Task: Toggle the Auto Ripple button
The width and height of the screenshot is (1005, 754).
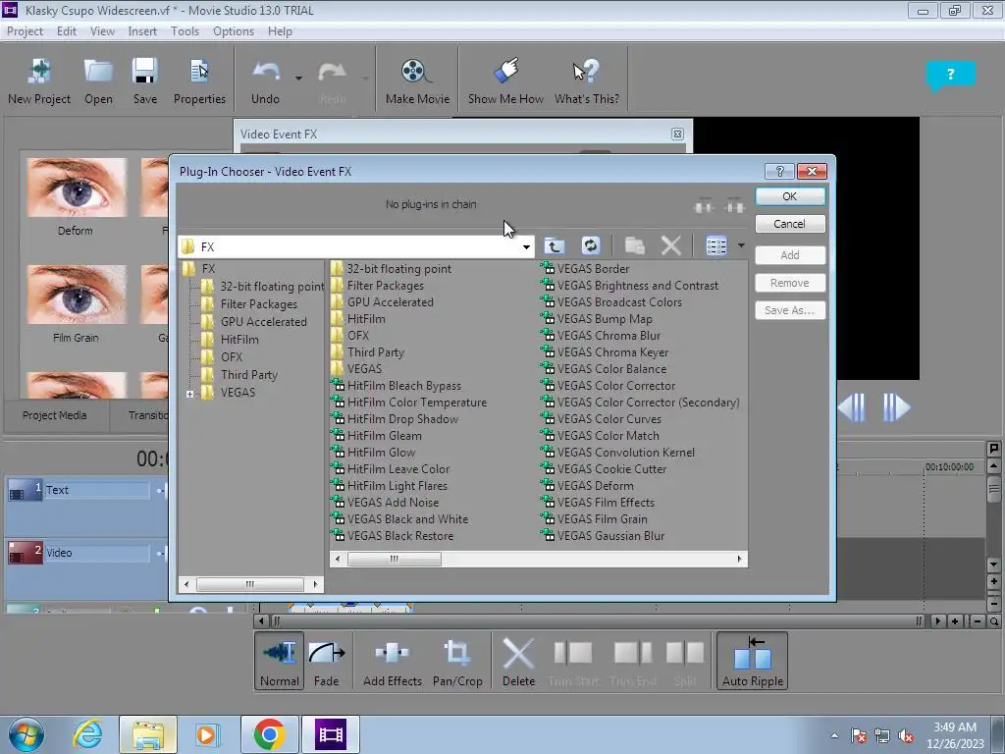Action: click(x=753, y=661)
